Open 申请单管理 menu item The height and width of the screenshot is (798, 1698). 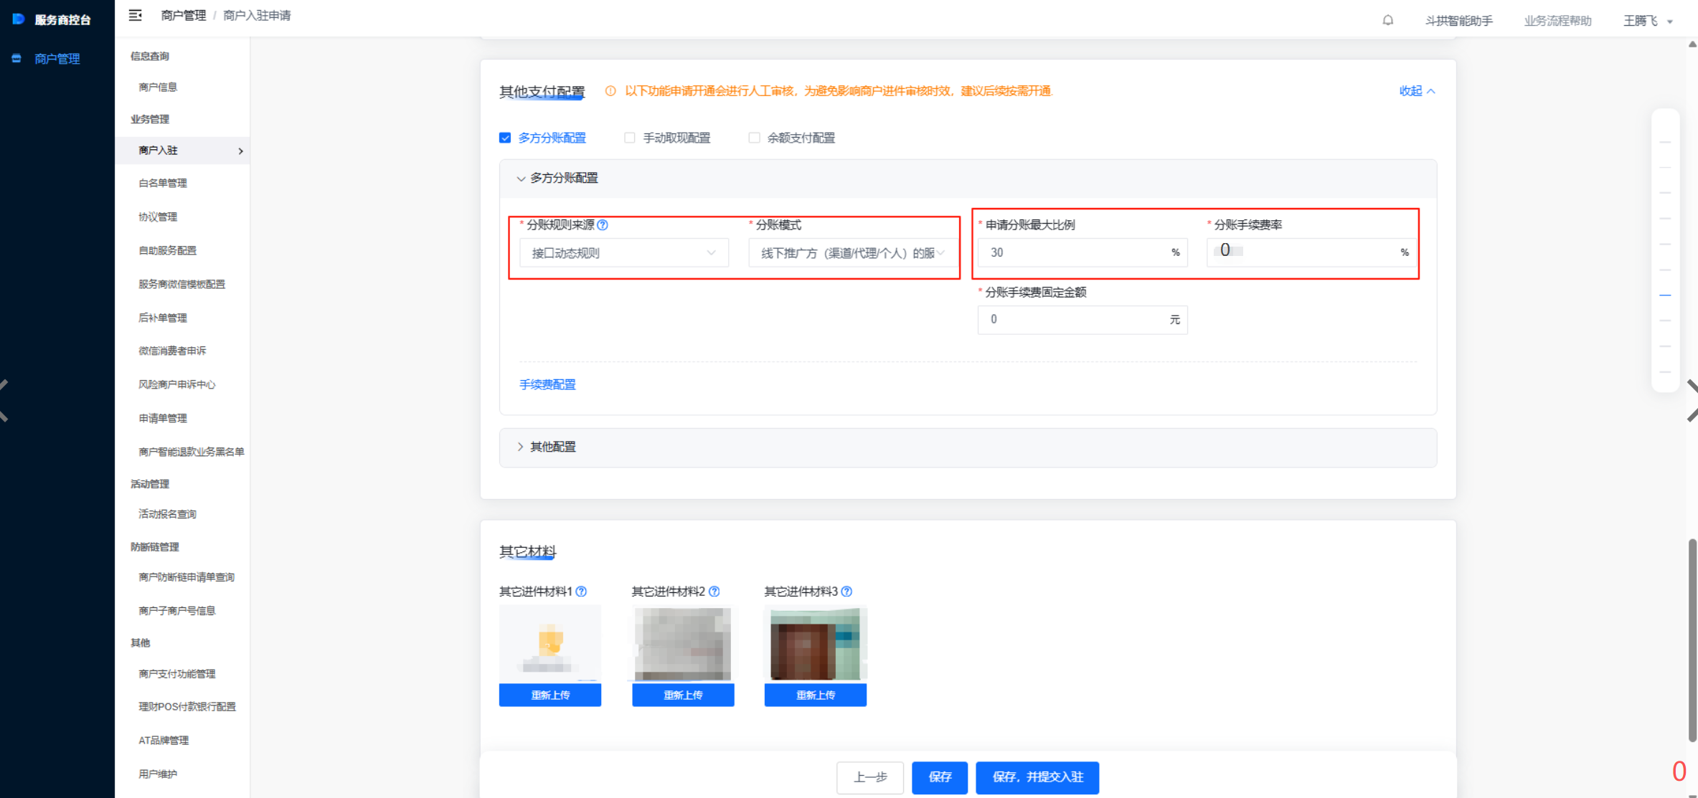(163, 418)
